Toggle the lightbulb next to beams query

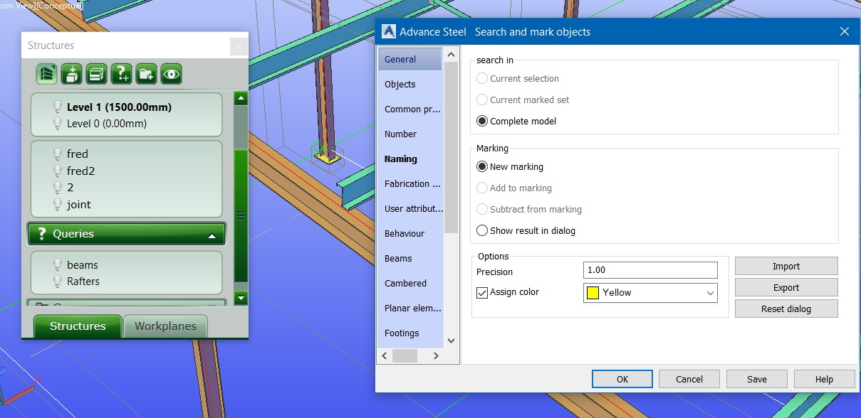click(x=58, y=265)
